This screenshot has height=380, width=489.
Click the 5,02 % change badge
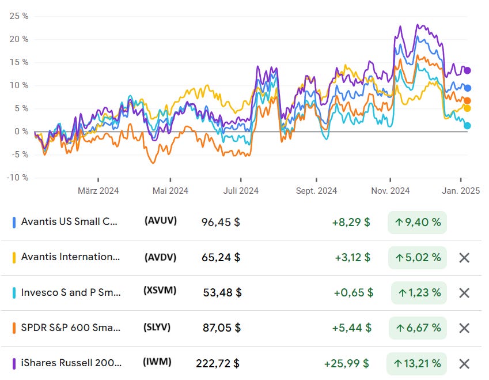(x=418, y=258)
